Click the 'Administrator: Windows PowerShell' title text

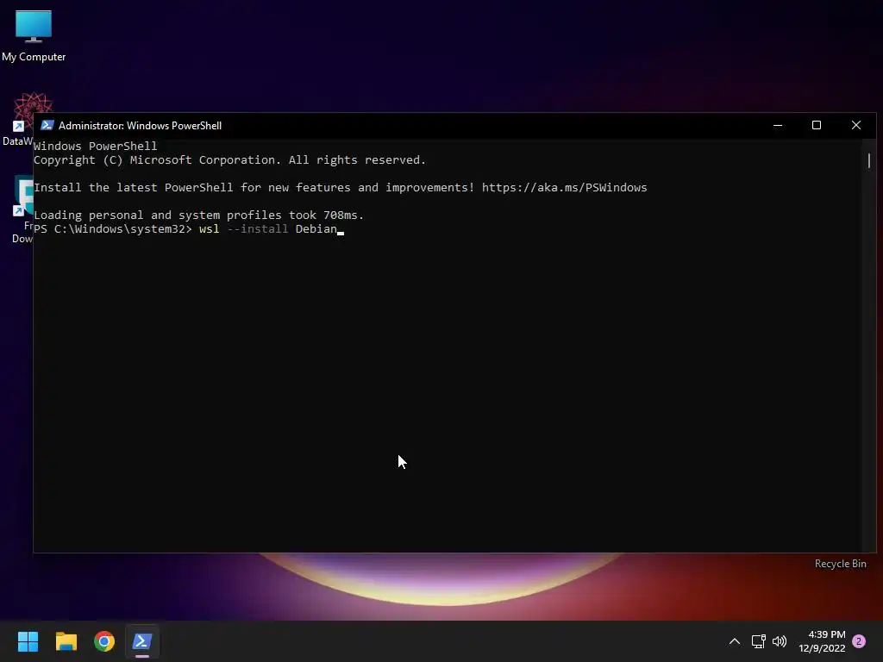pyautogui.click(x=141, y=126)
